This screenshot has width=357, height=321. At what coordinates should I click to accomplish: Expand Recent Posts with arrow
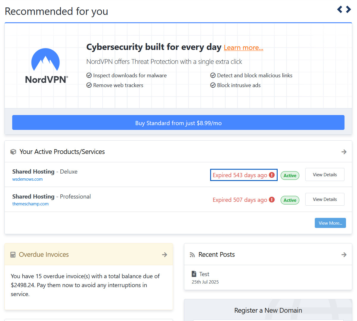344,255
